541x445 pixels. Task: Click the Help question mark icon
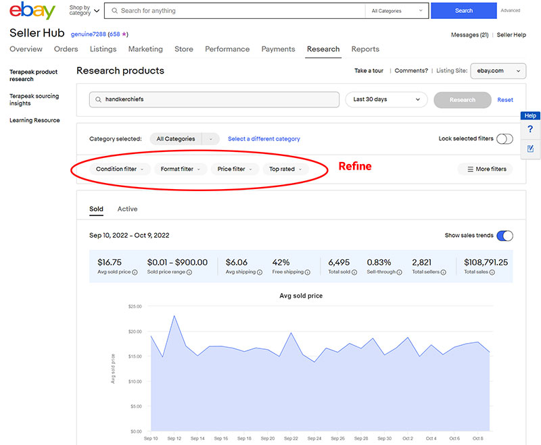[530, 129]
